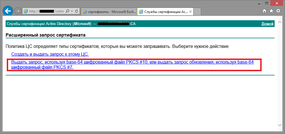Open the base-64 PKCS #10 request link

pyautogui.click(x=132, y=62)
